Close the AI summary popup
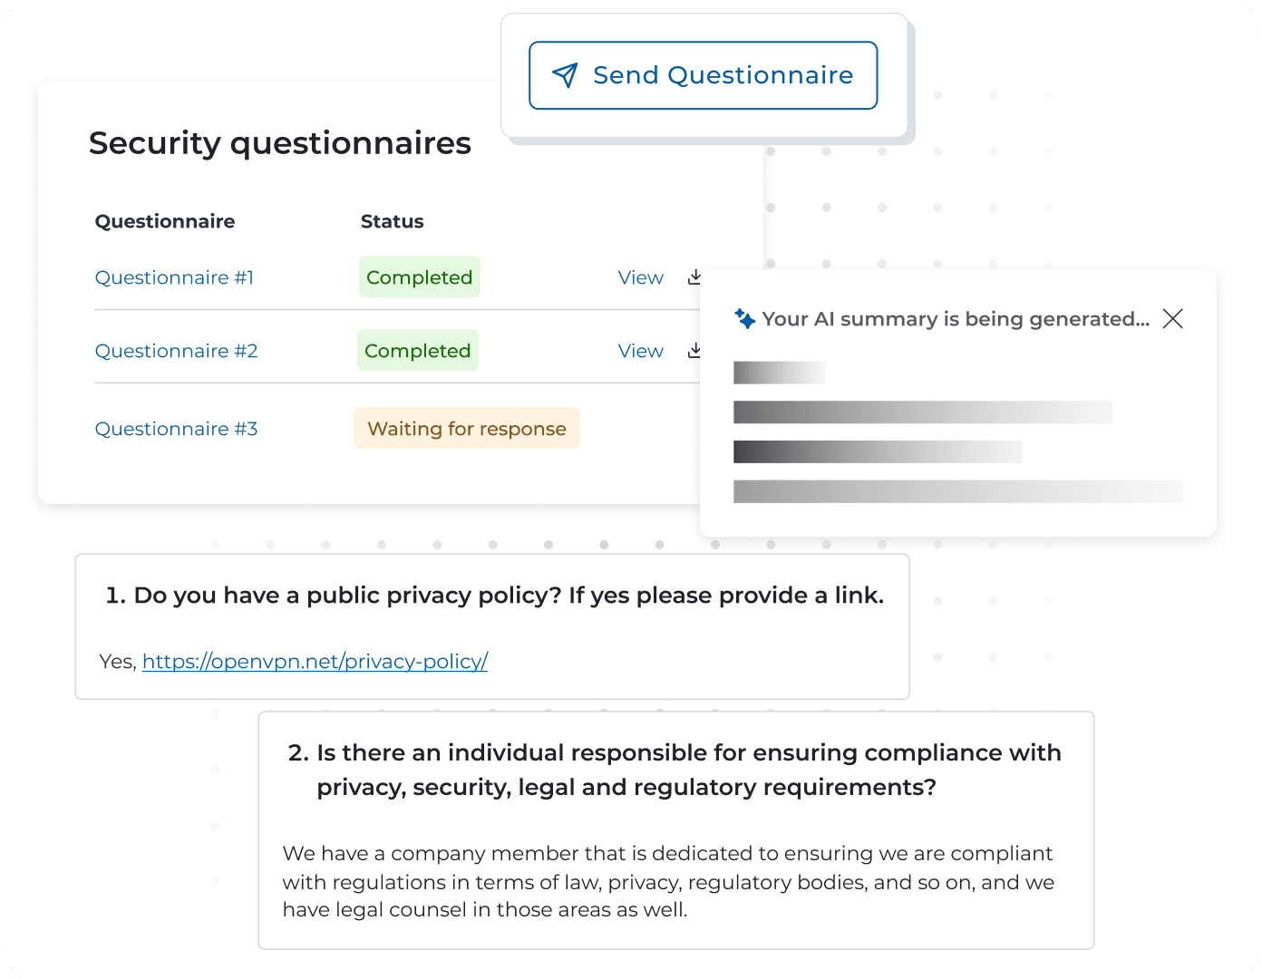1262x979 pixels. 1172,319
